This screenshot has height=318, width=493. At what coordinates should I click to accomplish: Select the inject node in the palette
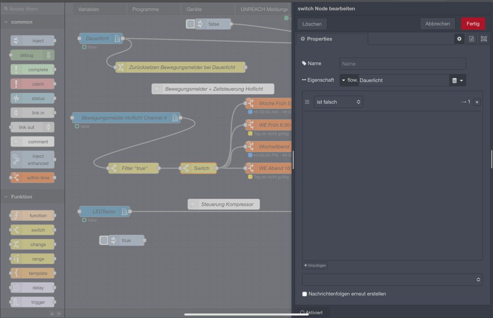tap(32, 41)
